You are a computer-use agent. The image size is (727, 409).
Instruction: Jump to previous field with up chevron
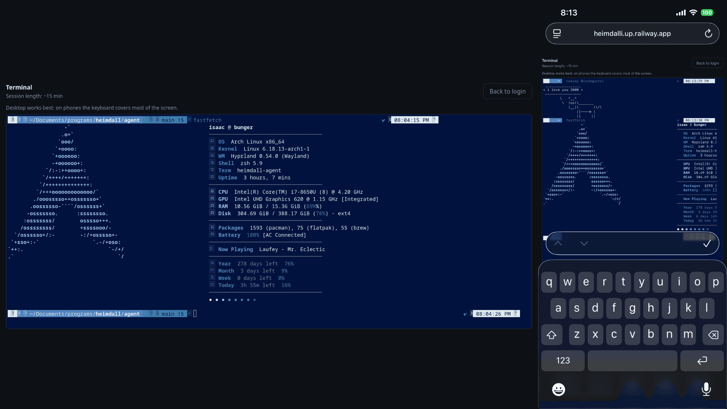(558, 244)
